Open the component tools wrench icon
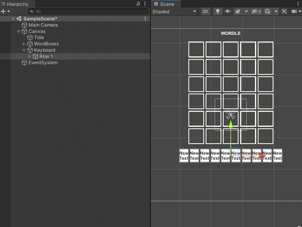302x227 pixels. click(x=284, y=11)
